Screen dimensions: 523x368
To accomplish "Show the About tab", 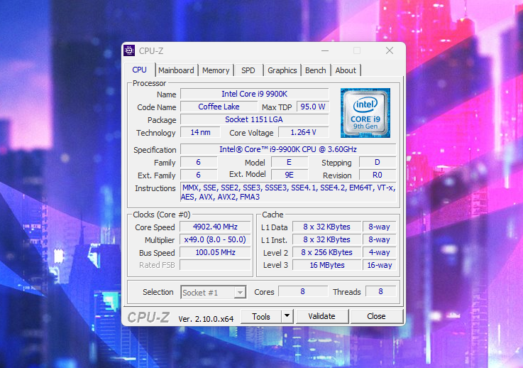I will [x=346, y=70].
